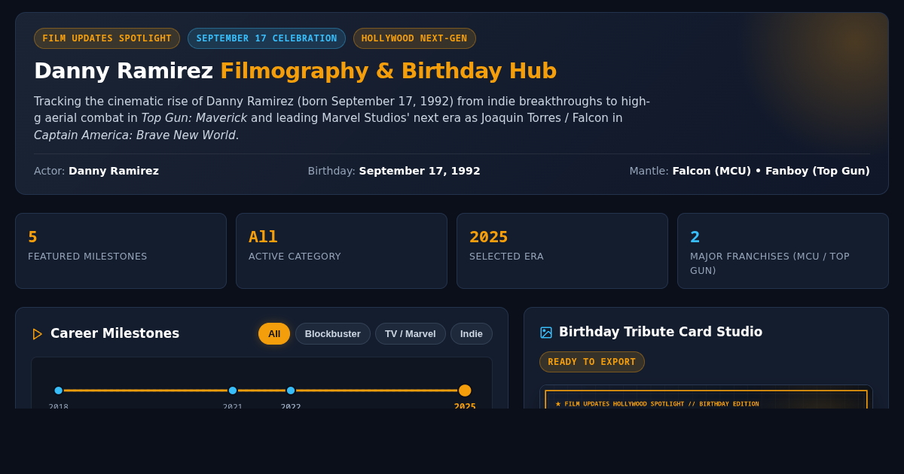Click 'Captain America: Brave New World' in the description
The height and width of the screenshot is (474, 904).
pyautogui.click(x=135, y=135)
